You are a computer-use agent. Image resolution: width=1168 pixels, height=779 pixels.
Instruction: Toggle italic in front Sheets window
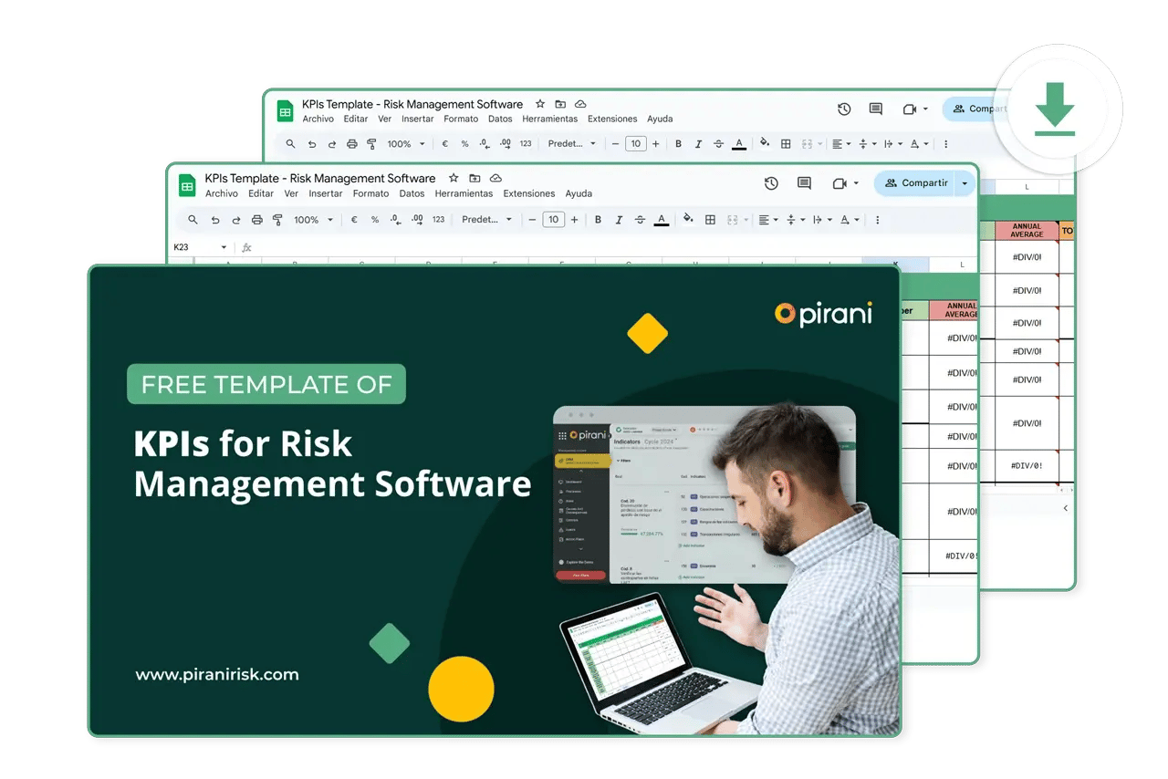pos(620,220)
